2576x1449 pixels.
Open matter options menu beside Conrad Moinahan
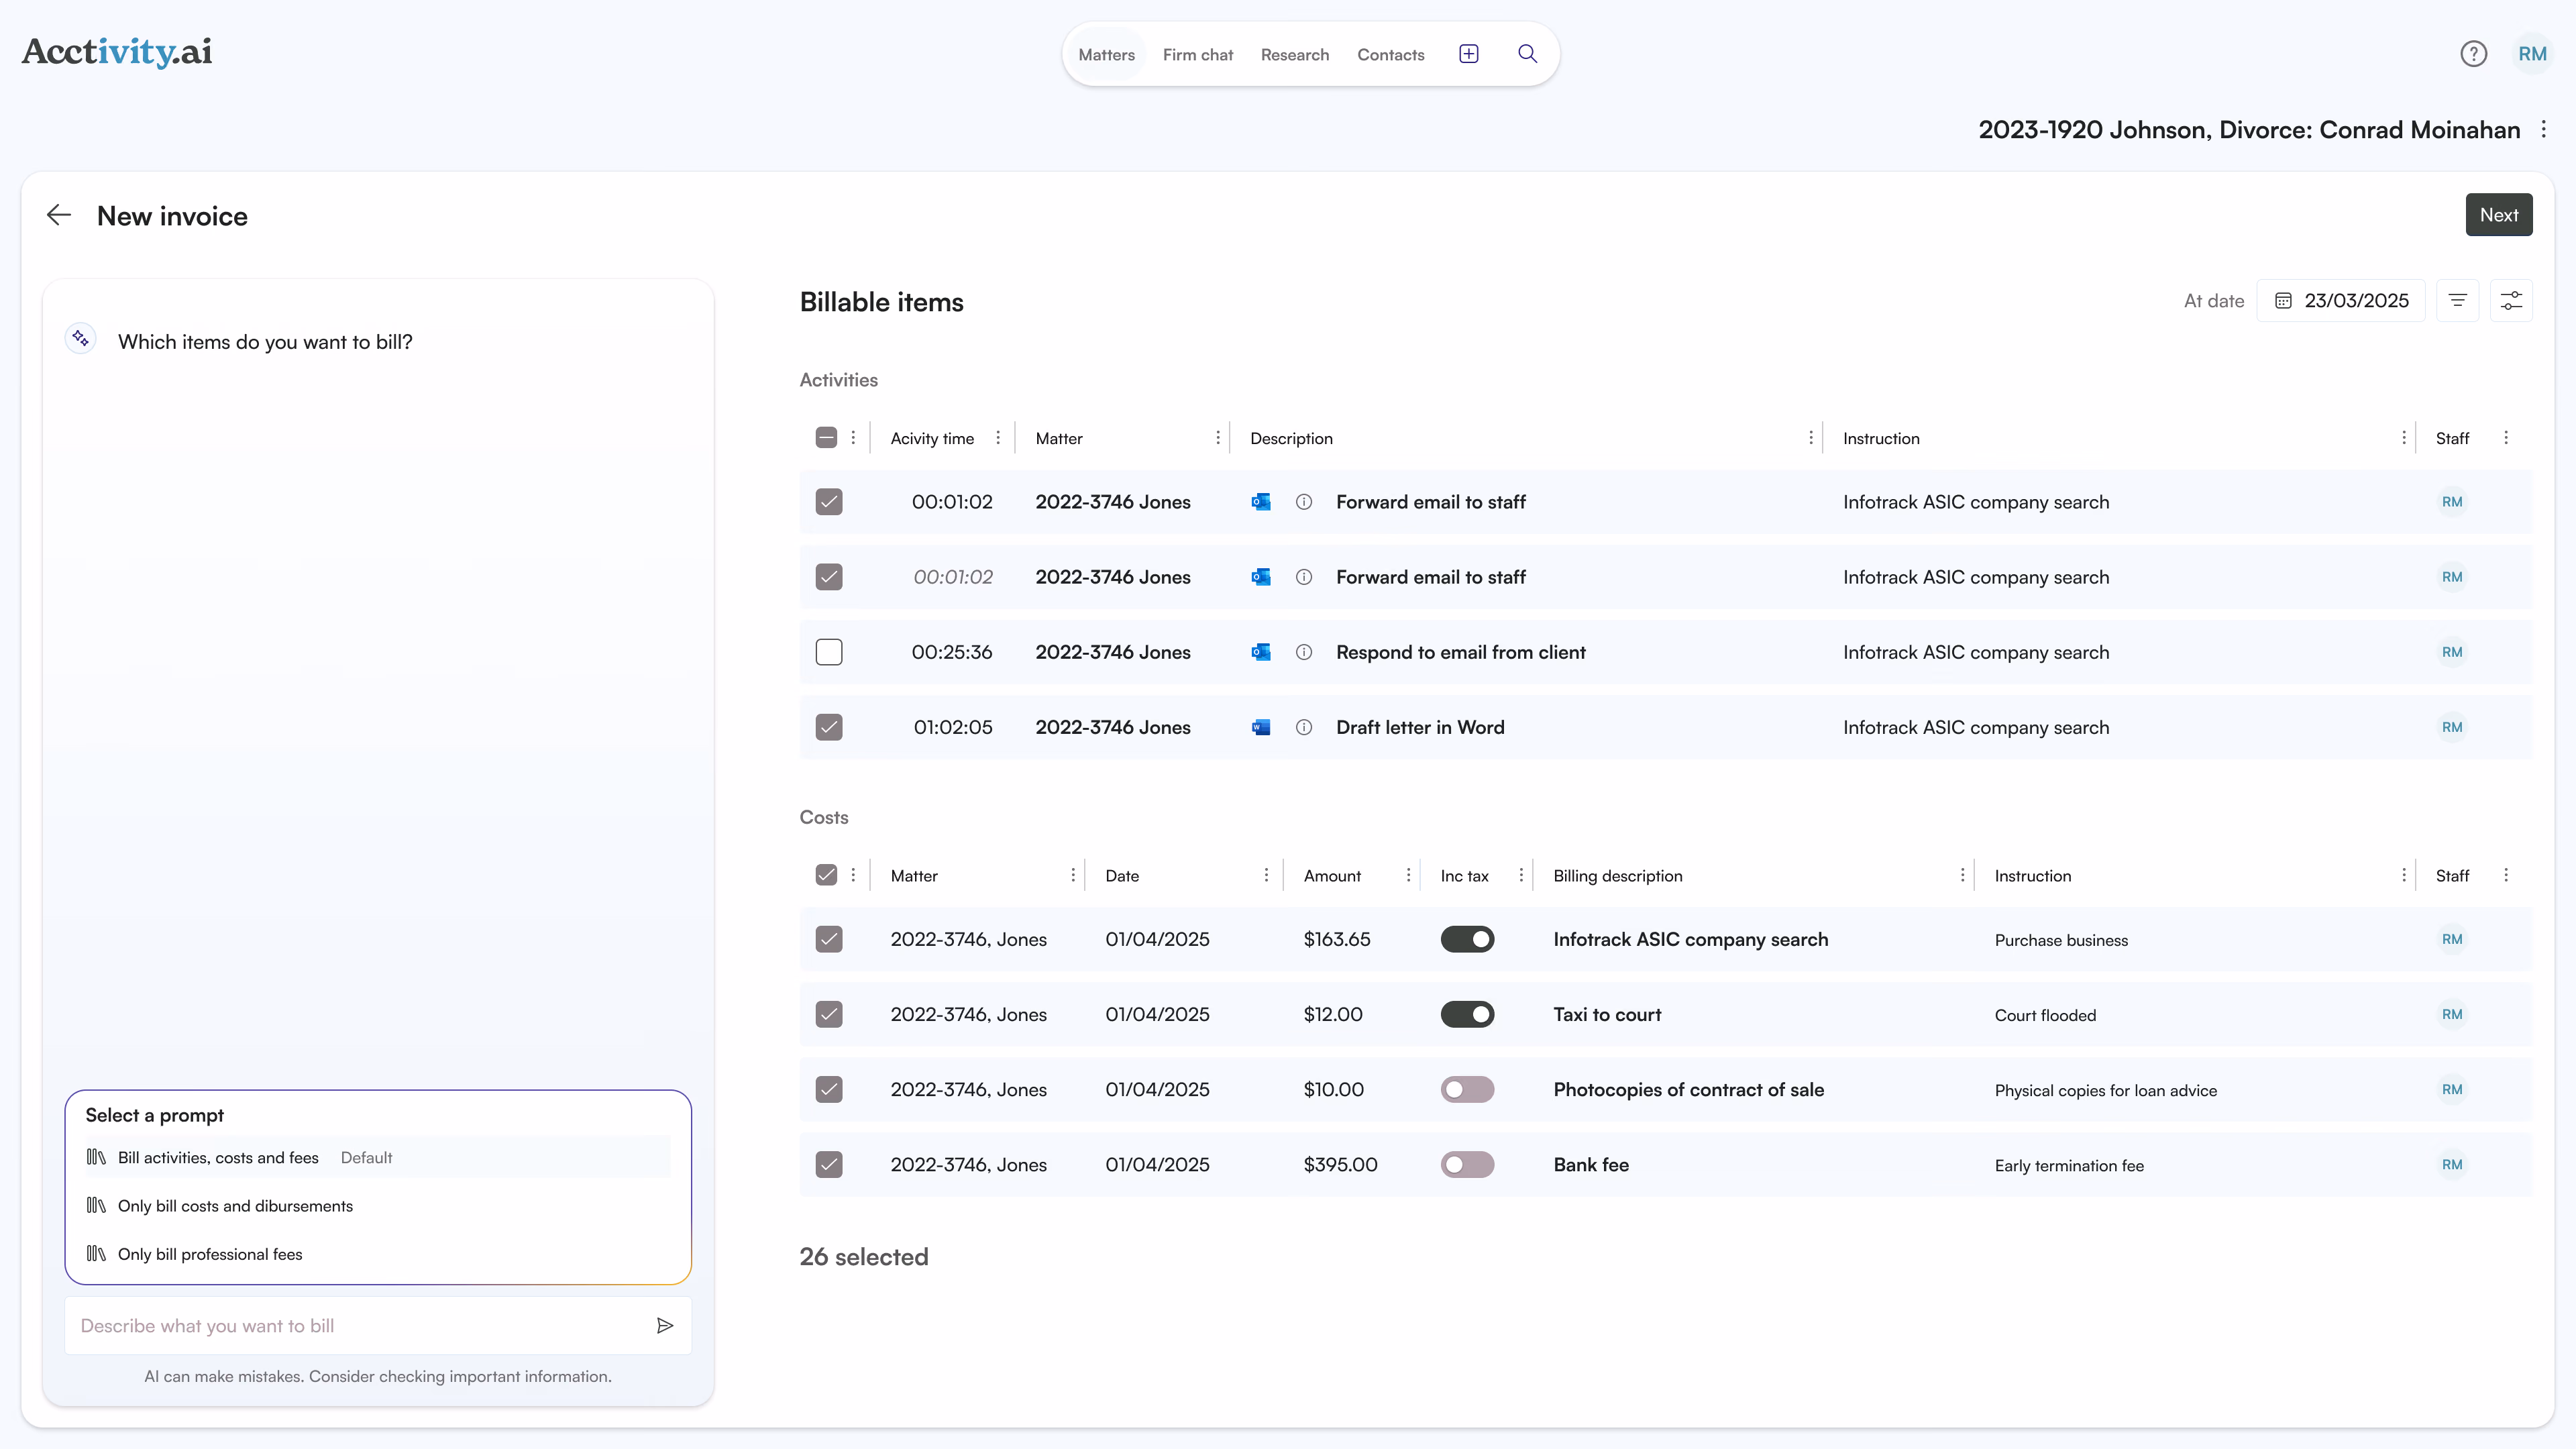(x=2544, y=129)
